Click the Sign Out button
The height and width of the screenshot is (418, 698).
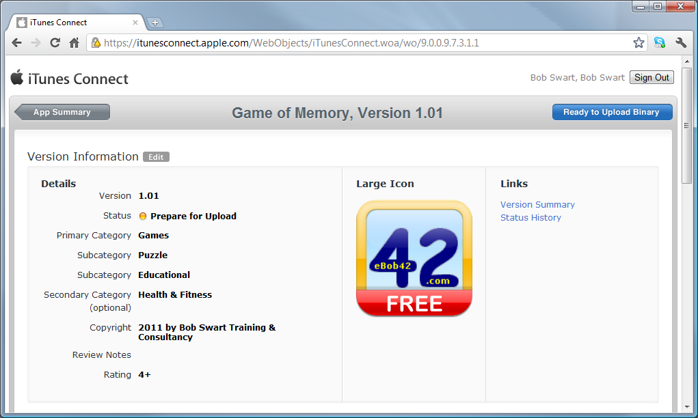coord(652,77)
